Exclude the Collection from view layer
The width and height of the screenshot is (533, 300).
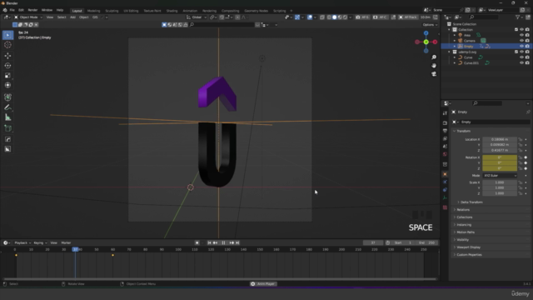[x=516, y=30]
